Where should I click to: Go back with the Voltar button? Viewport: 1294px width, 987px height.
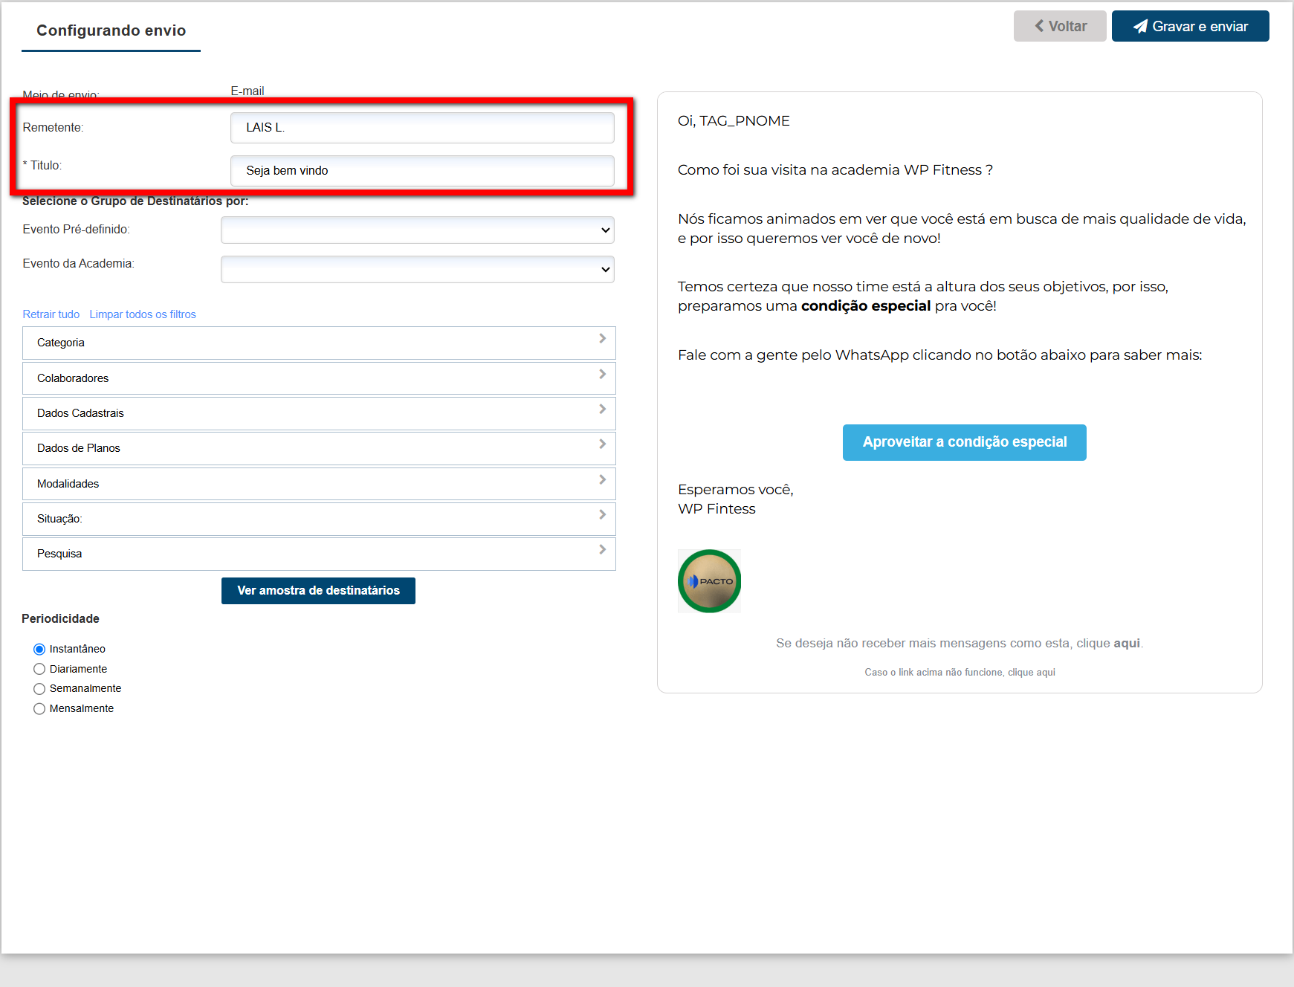(1060, 26)
